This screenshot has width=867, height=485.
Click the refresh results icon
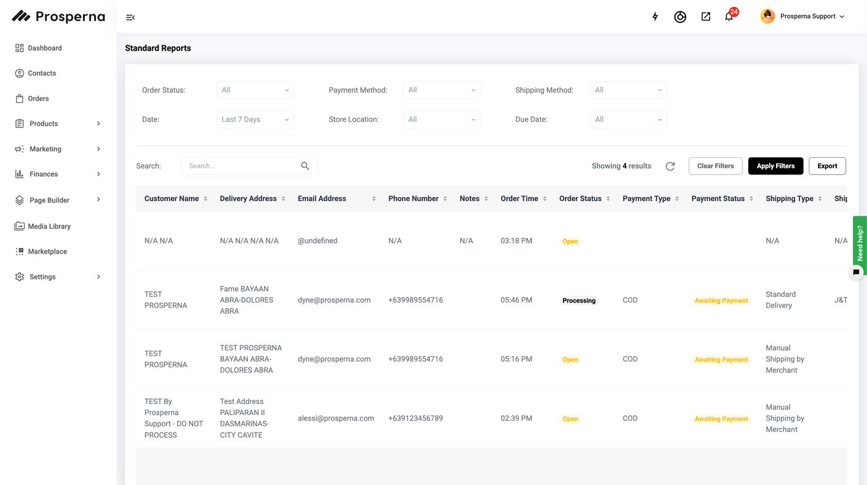670,166
